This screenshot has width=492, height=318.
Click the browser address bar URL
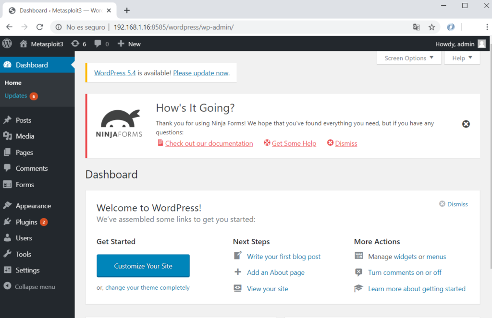[173, 27]
